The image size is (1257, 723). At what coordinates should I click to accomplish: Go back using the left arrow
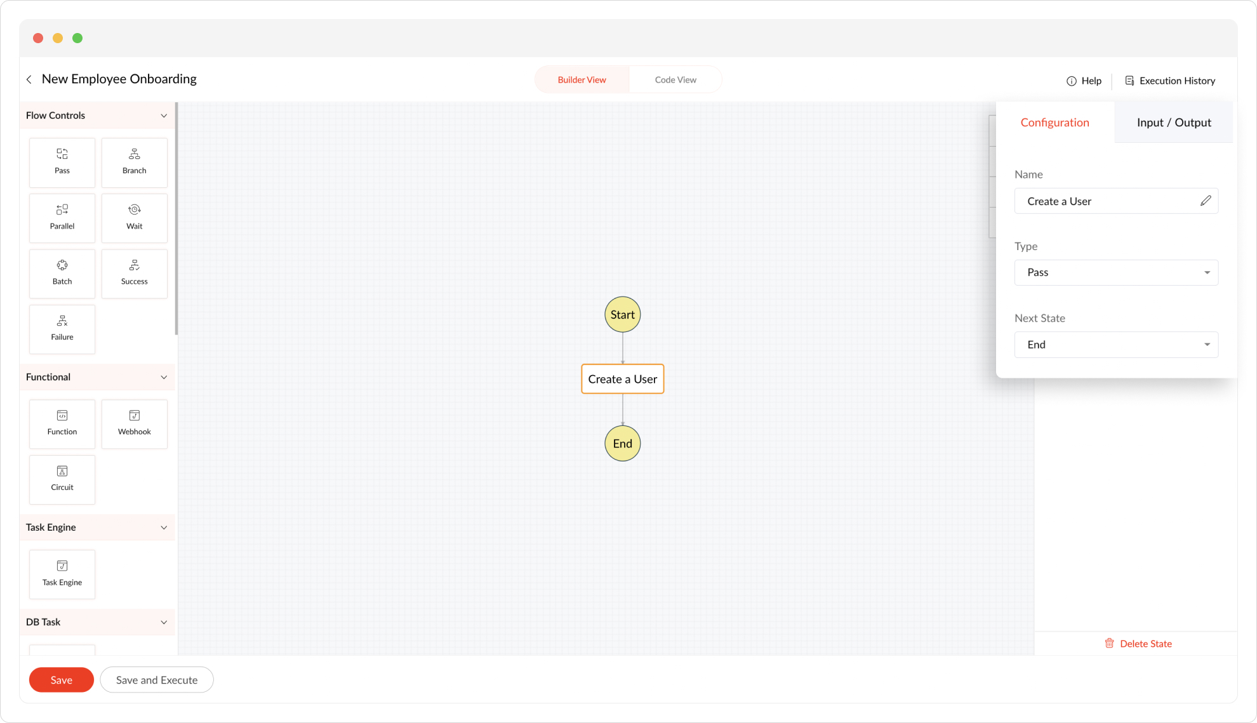pyautogui.click(x=29, y=79)
